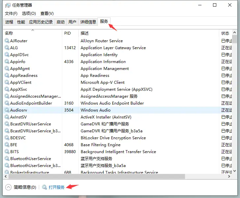240x198 pixels.
Task: Click the gear icon beside AJRouter service
Action: 7,41
